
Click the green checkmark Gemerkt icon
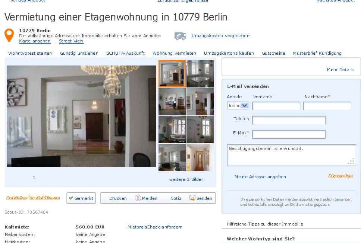click(71, 198)
